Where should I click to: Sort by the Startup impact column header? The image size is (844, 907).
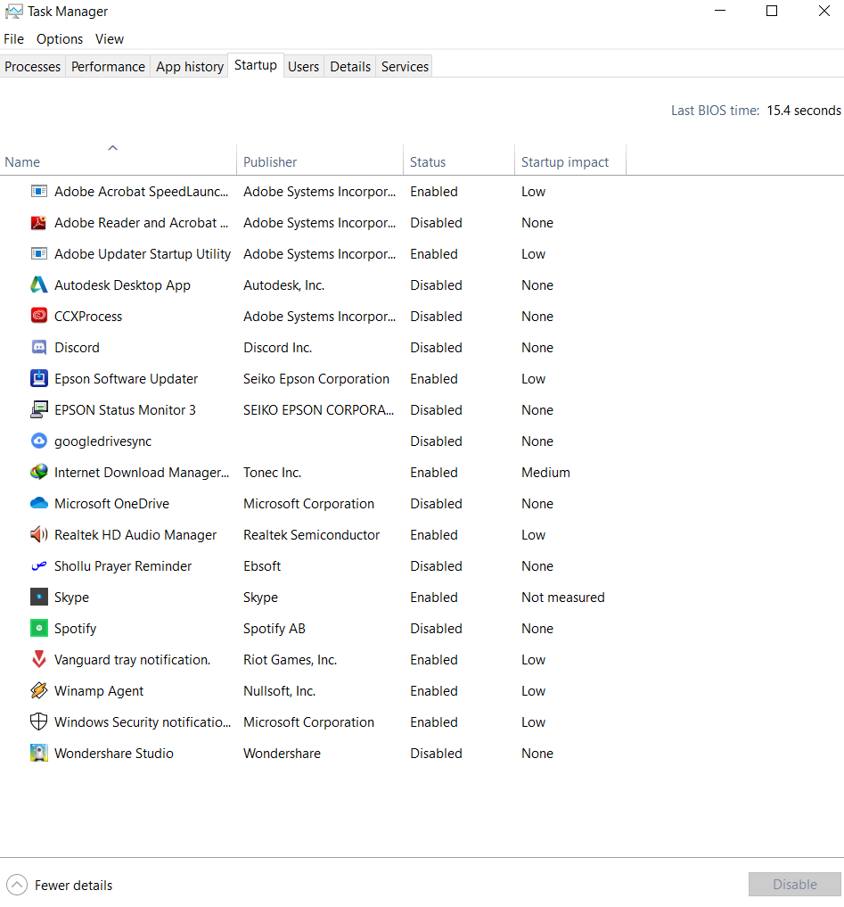pyautogui.click(x=565, y=162)
